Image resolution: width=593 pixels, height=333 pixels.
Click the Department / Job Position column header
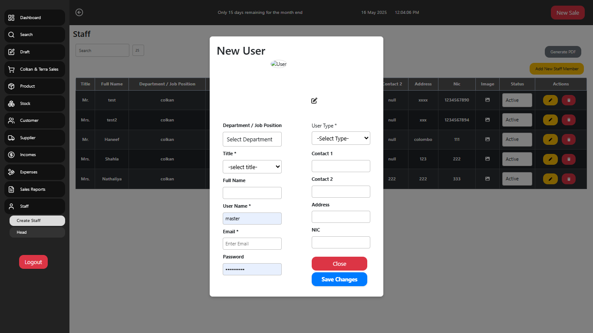pyautogui.click(x=167, y=84)
